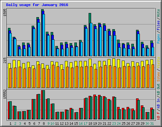The width and height of the screenshot is (162, 127).
Task: Click day label 24 on the x-axis
Action: (119, 124)
